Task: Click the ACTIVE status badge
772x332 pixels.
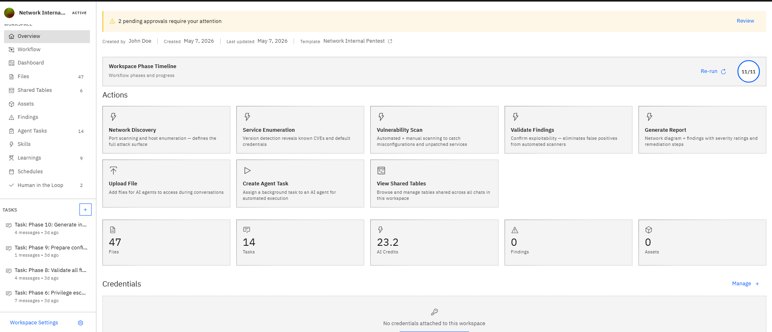Action: (x=79, y=13)
